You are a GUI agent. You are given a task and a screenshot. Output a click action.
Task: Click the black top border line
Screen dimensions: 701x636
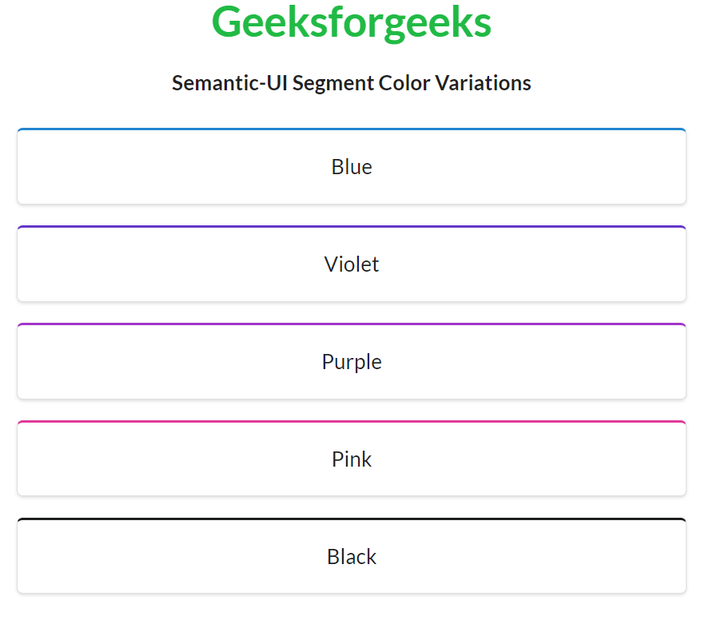point(352,519)
